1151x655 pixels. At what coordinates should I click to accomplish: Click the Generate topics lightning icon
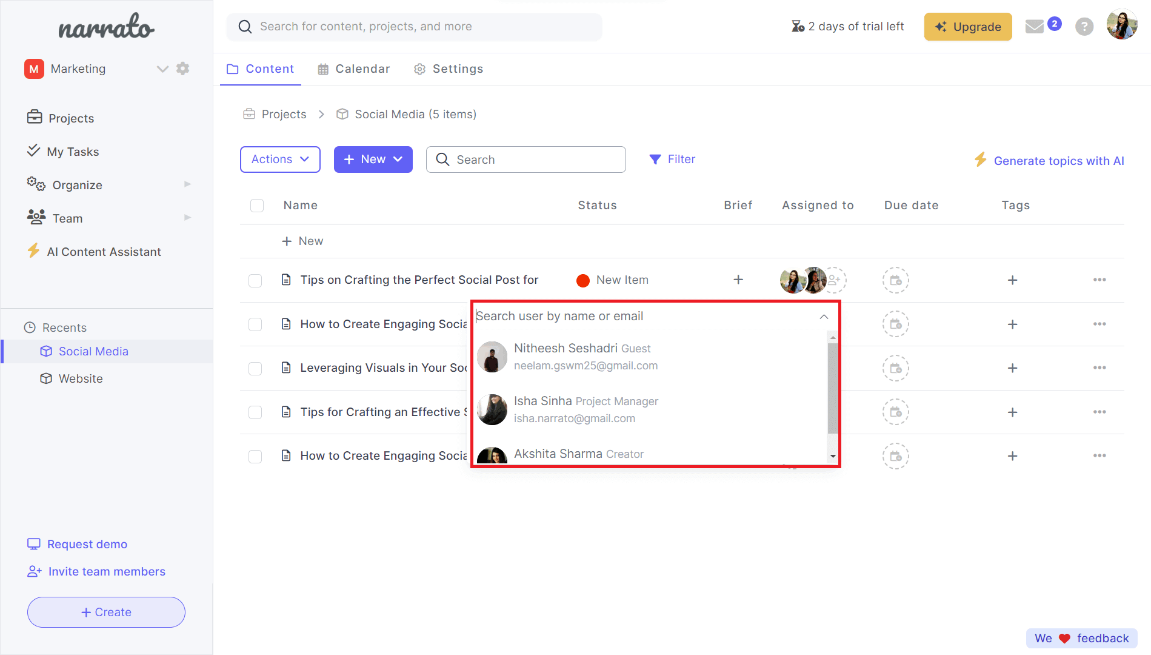pos(980,160)
